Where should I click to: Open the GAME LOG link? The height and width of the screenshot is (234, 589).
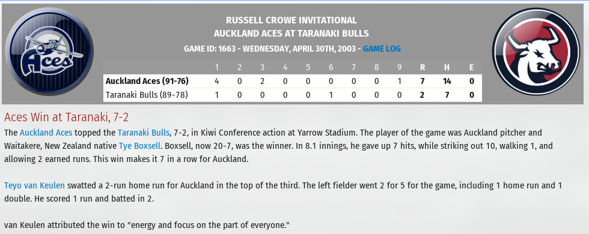[x=382, y=49]
